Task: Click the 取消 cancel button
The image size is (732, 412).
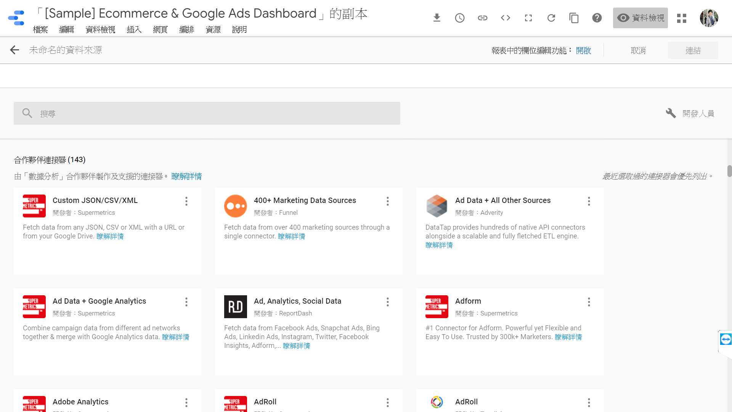Action: coord(638,50)
